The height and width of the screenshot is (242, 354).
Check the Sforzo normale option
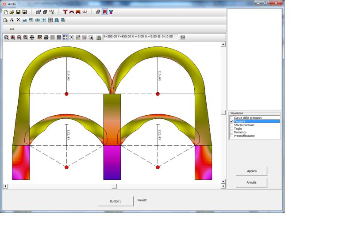[231, 125]
